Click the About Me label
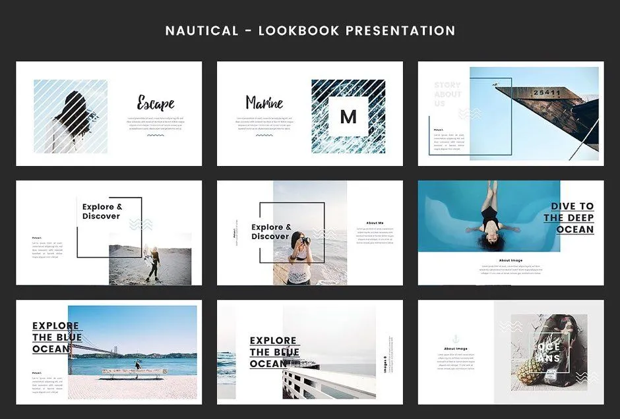620x419 pixels. (375, 223)
